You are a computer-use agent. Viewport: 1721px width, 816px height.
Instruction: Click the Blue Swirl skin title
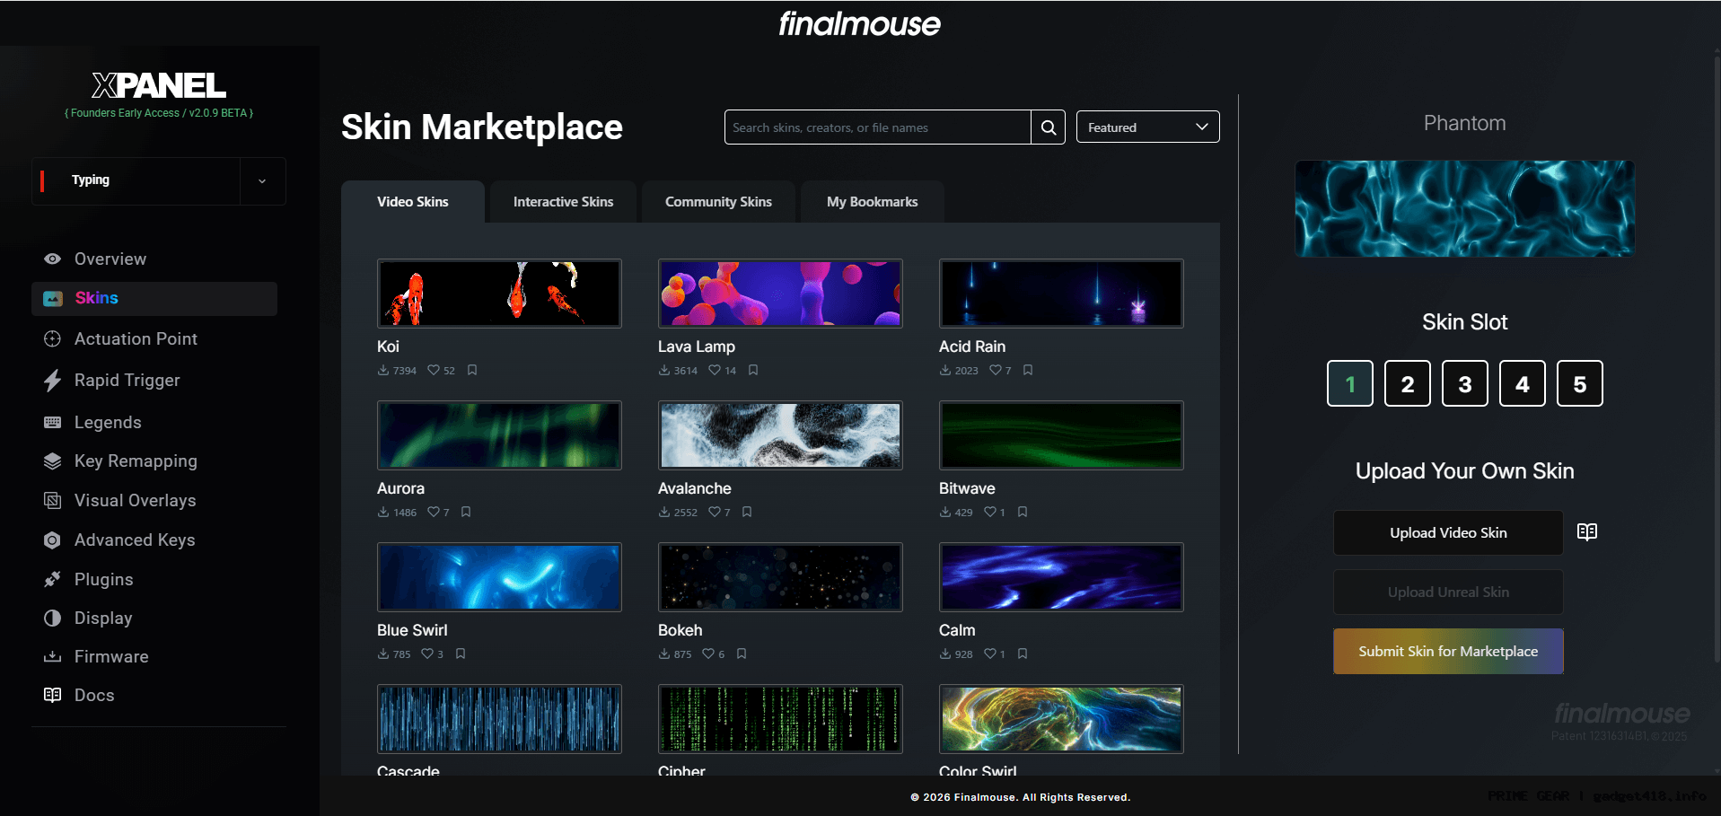(x=412, y=630)
